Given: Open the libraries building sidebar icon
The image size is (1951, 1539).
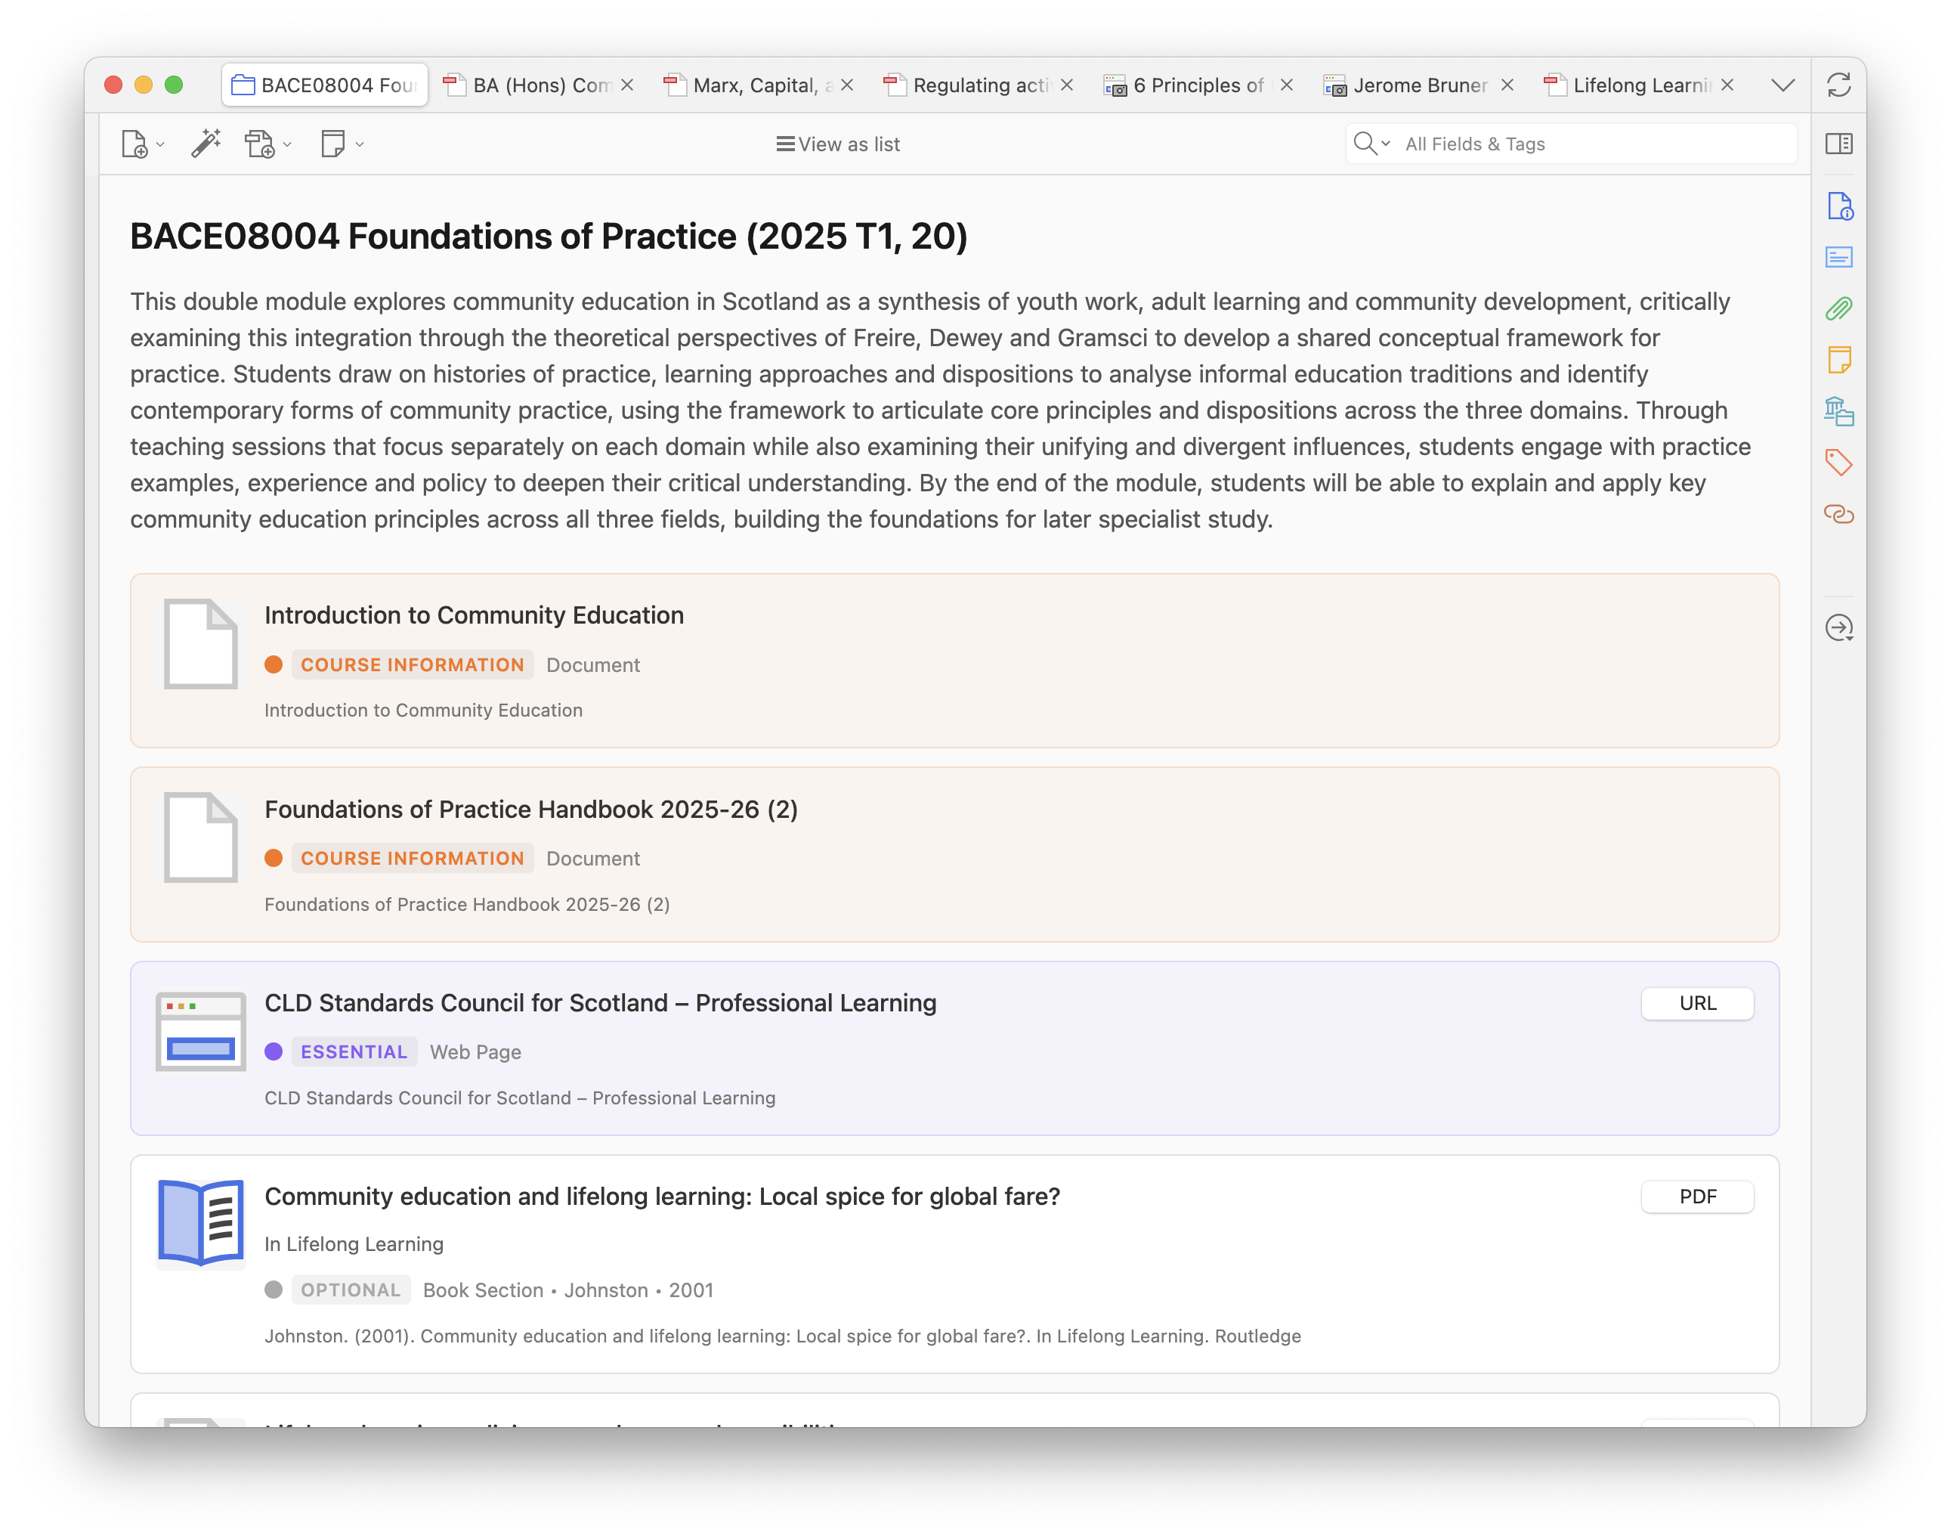Looking at the screenshot, I should (x=1838, y=412).
